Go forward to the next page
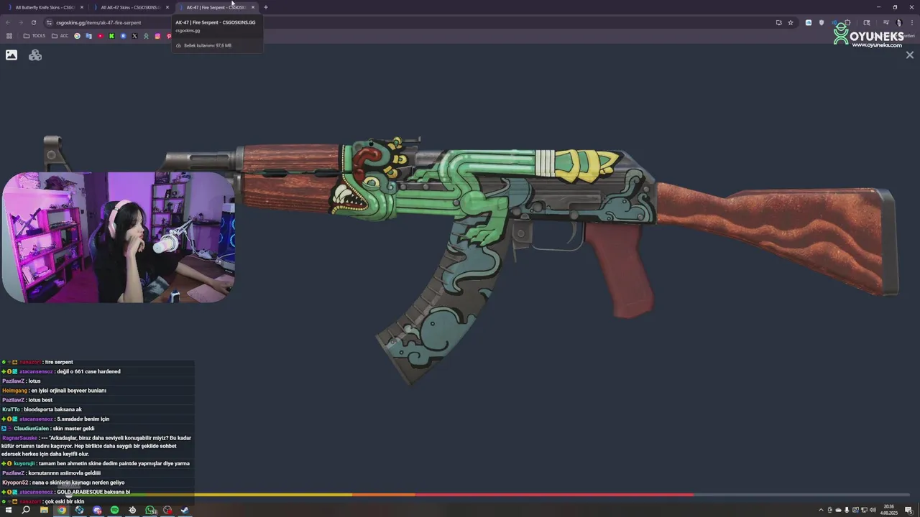The height and width of the screenshot is (517, 920). (x=20, y=22)
